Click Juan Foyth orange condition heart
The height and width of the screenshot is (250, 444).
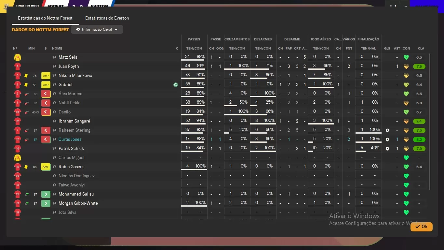coord(406,66)
